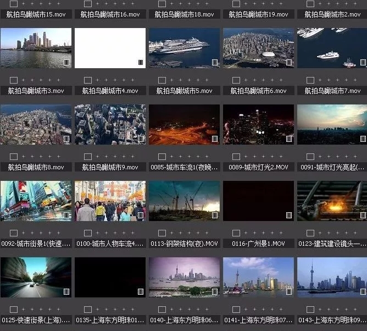Check the box for 航拍鸟瞰城市5.mov
The height and width of the screenshot is (331, 367).
[x=162, y=80]
